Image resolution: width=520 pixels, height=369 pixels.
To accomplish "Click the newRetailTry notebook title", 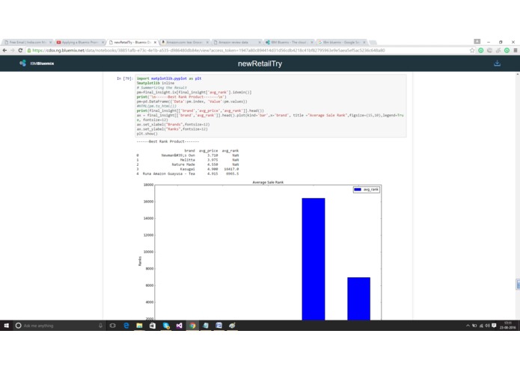I will 260,63.
